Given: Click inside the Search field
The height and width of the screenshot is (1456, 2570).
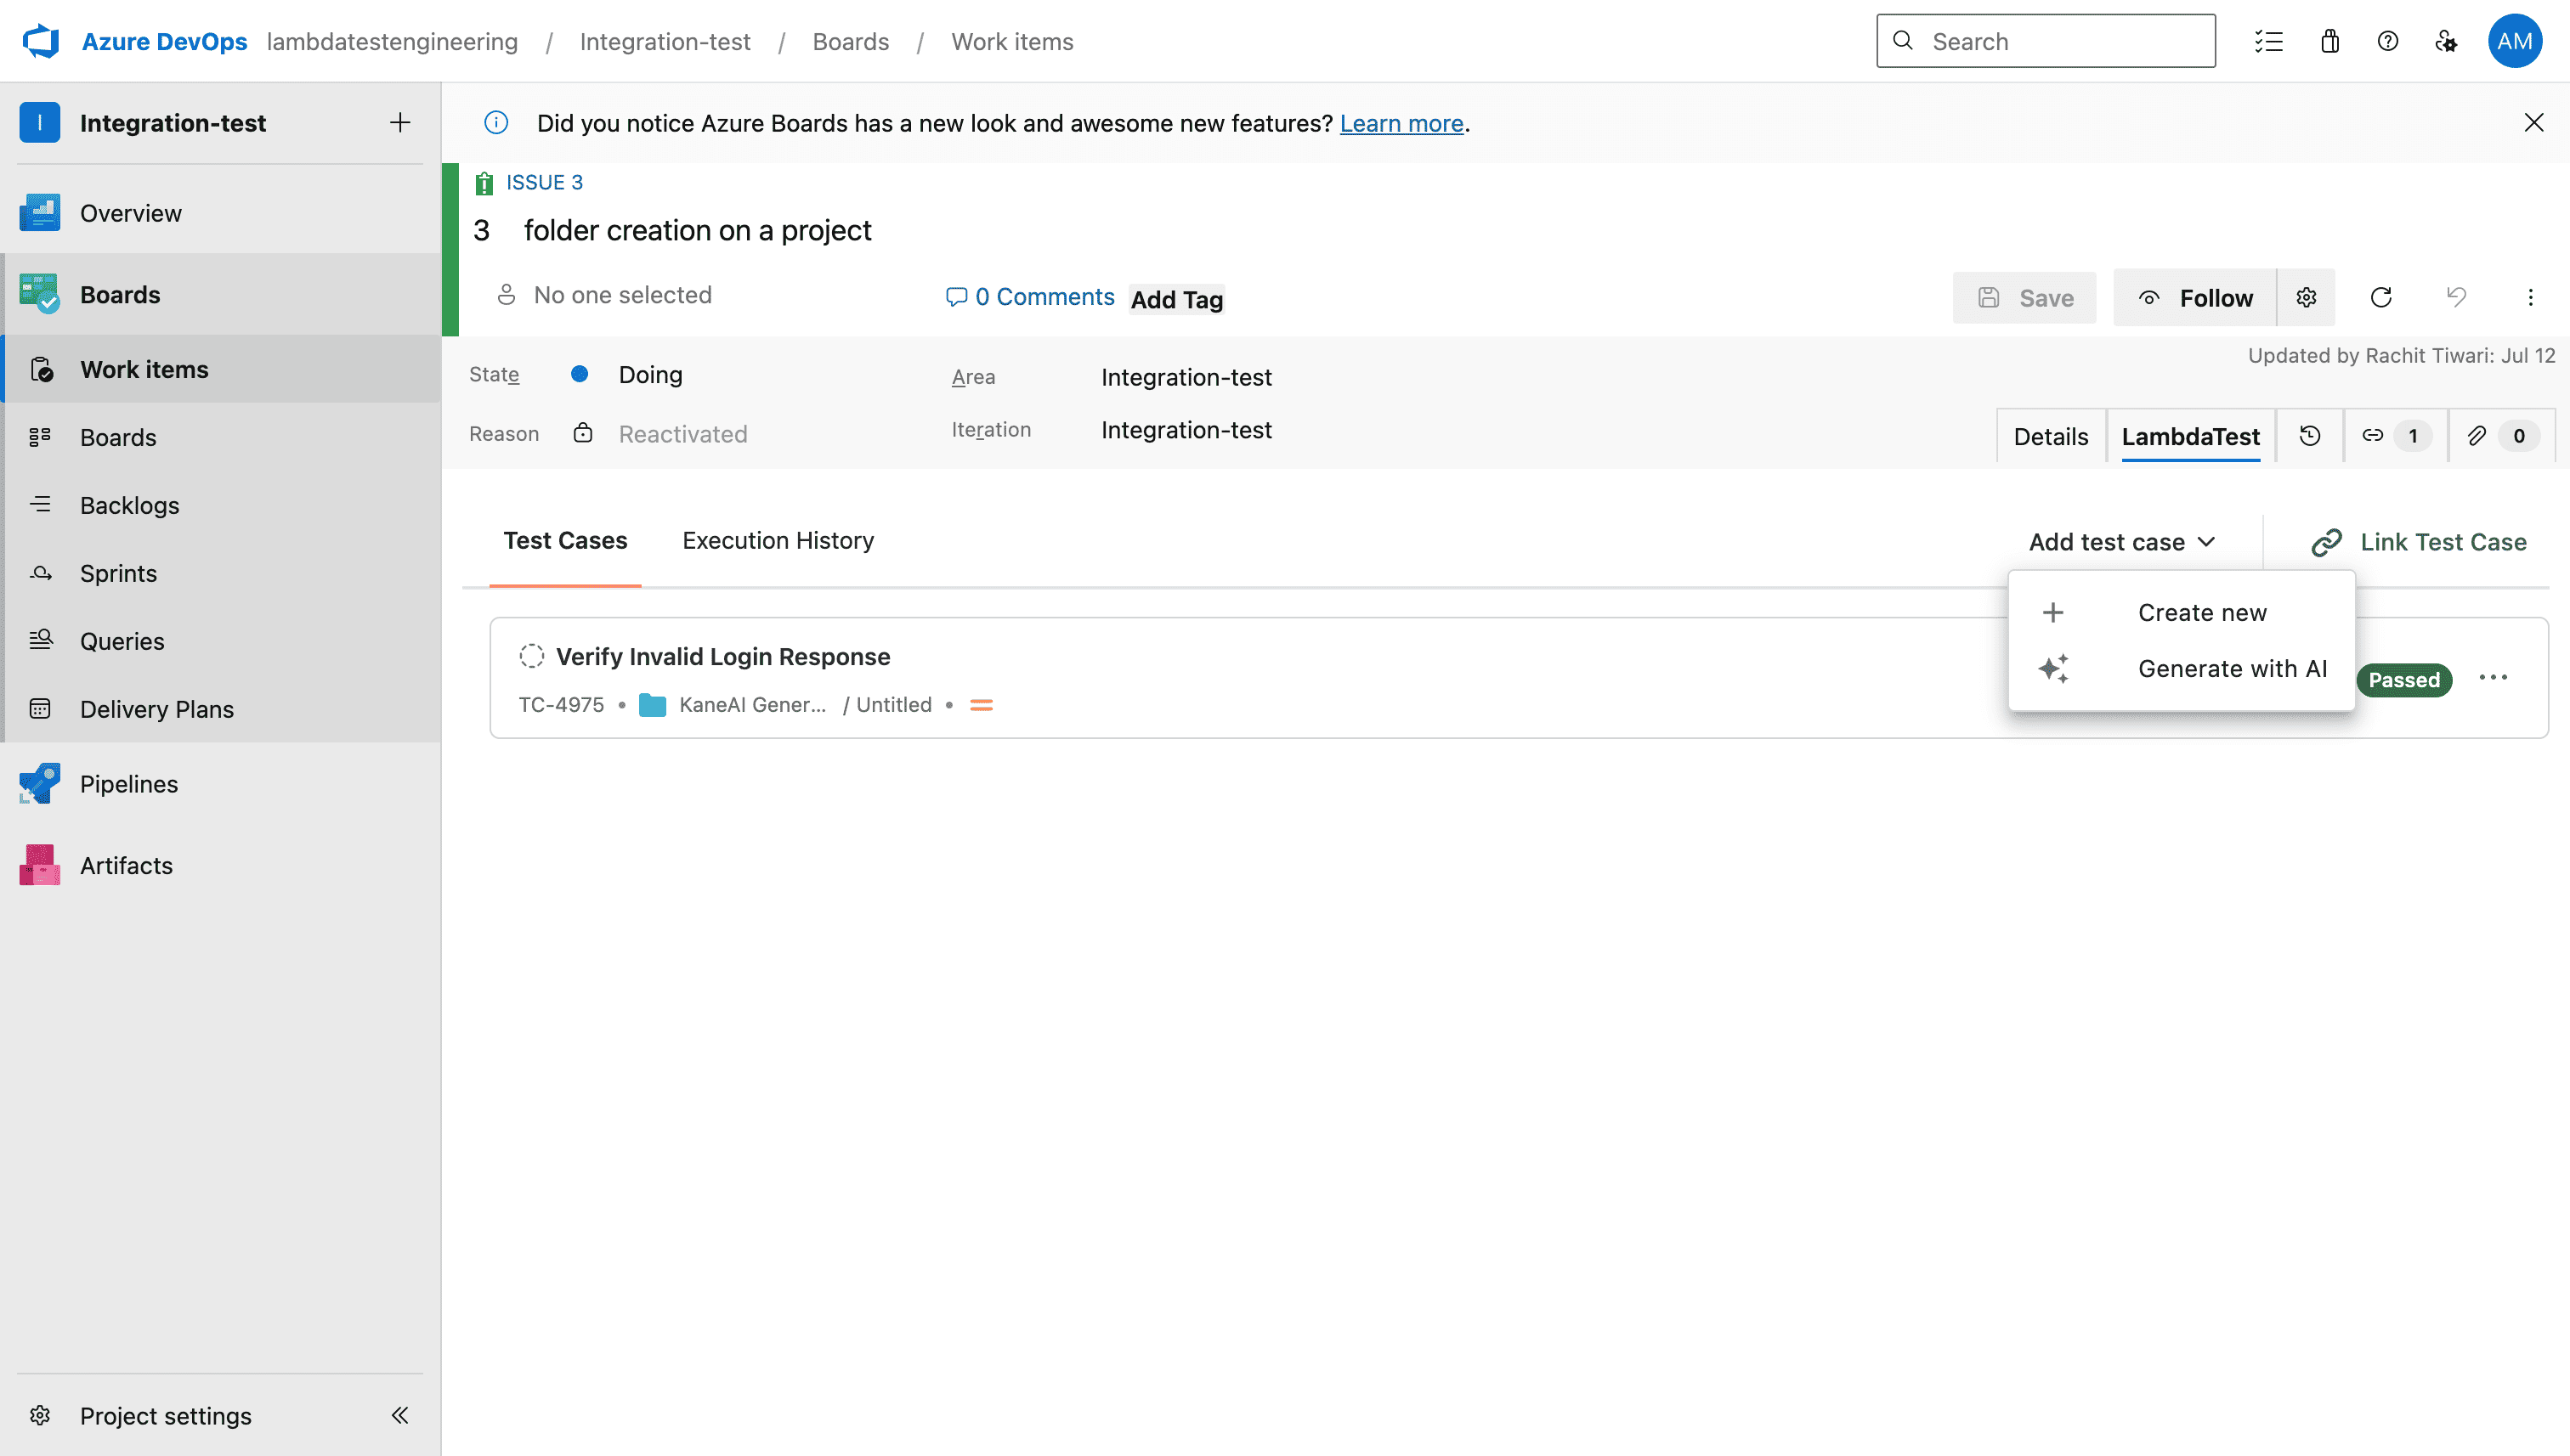Looking at the screenshot, I should tap(2044, 40).
